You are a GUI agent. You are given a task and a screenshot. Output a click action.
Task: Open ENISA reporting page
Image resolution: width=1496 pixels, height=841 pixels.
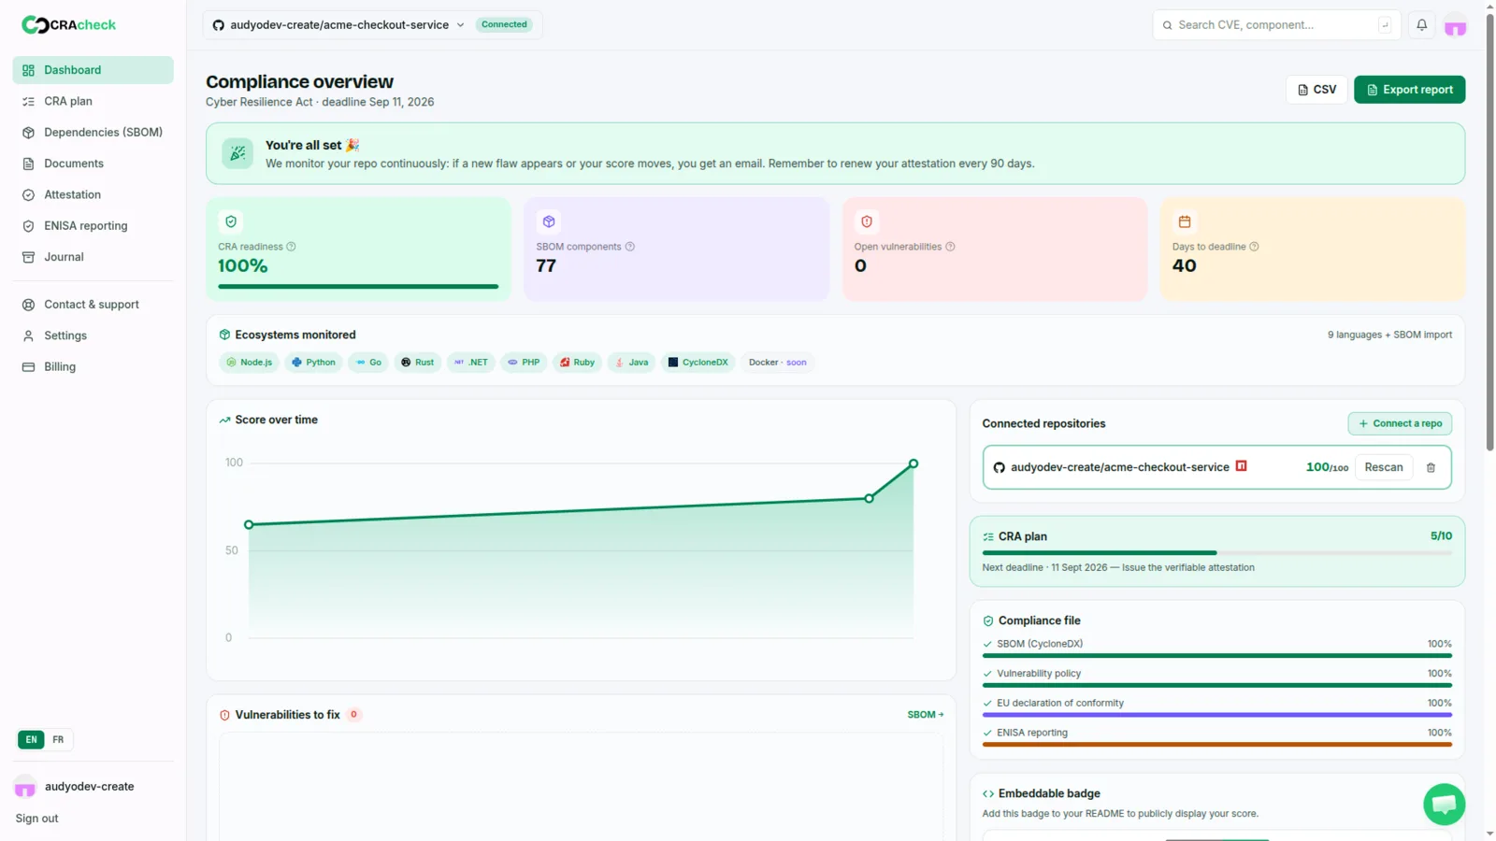93,226
